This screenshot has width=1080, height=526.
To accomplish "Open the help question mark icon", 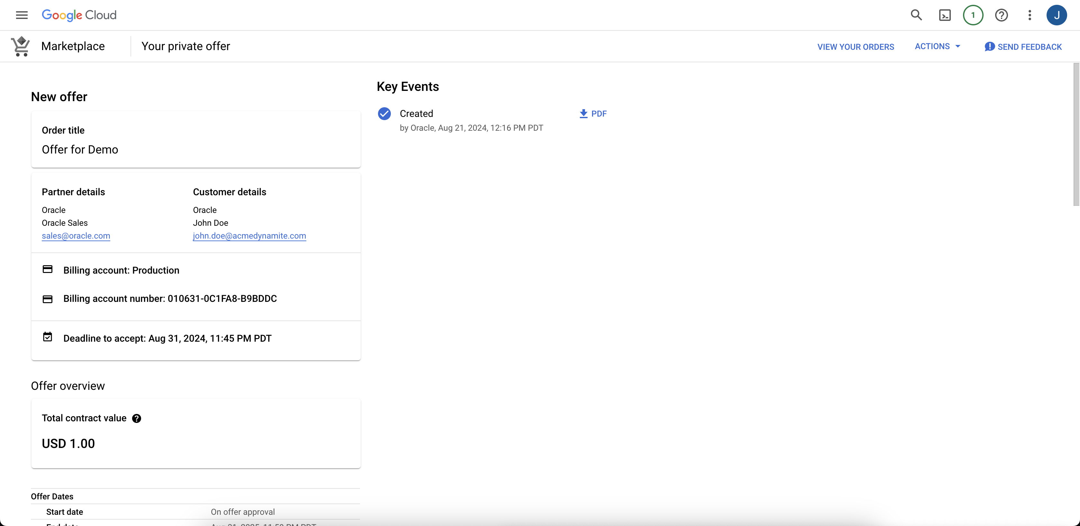I will pyautogui.click(x=1002, y=15).
